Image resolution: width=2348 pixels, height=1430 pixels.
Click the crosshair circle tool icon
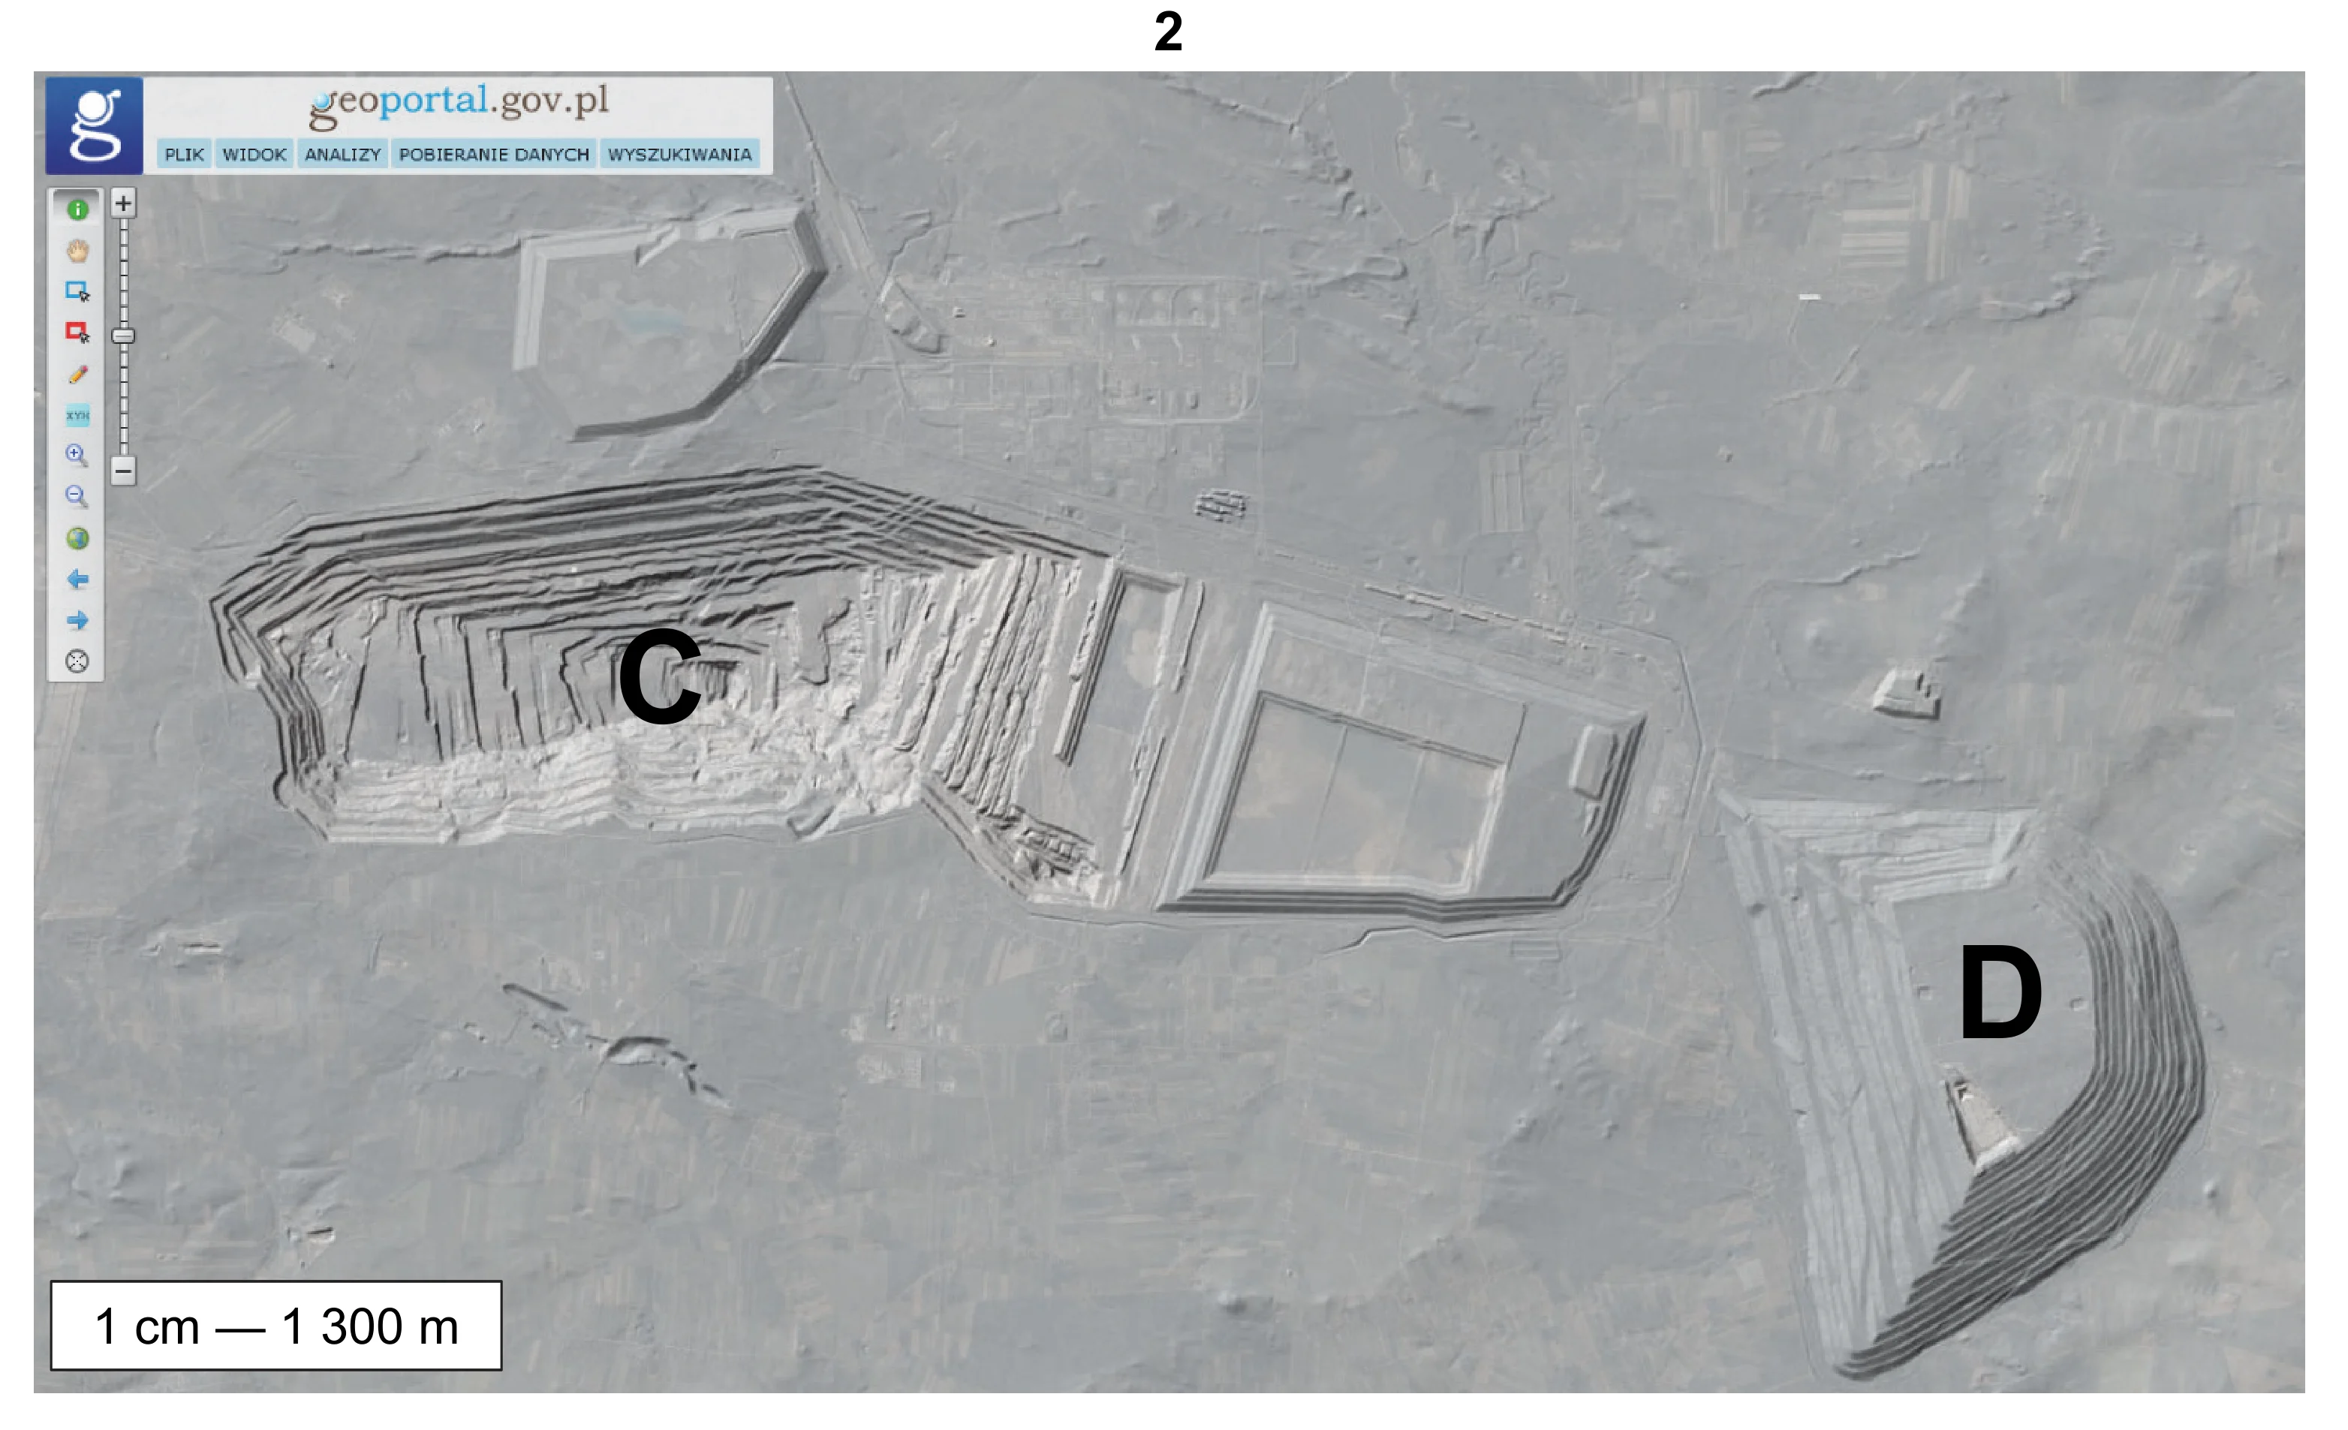[x=78, y=661]
